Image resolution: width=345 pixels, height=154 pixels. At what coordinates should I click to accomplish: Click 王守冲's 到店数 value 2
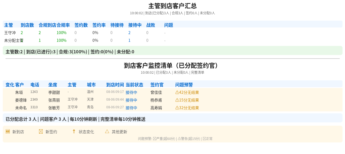point(22,33)
